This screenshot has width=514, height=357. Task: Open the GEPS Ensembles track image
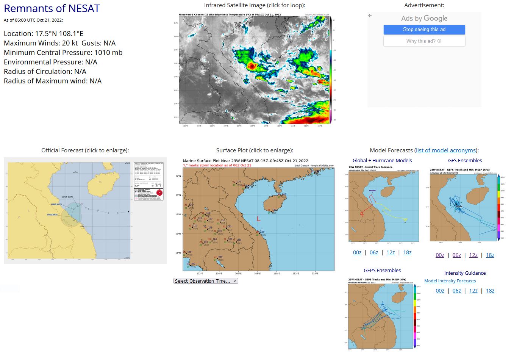[x=382, y=314]
